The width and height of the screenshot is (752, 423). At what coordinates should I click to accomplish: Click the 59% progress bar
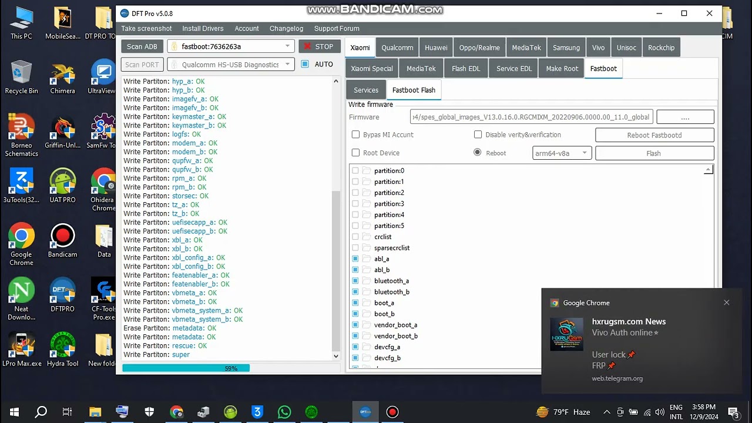point(230,368)
